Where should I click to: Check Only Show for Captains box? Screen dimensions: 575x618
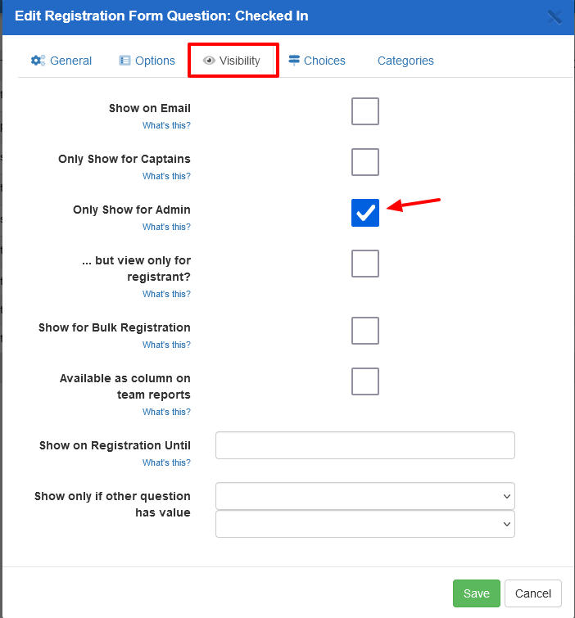tap(365, 162)
